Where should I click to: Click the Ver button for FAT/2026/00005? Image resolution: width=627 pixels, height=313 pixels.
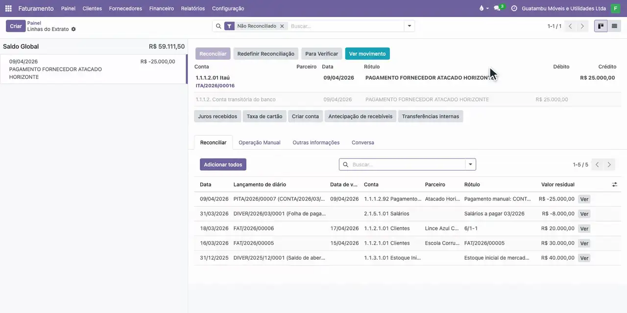[x=584, y=243]
